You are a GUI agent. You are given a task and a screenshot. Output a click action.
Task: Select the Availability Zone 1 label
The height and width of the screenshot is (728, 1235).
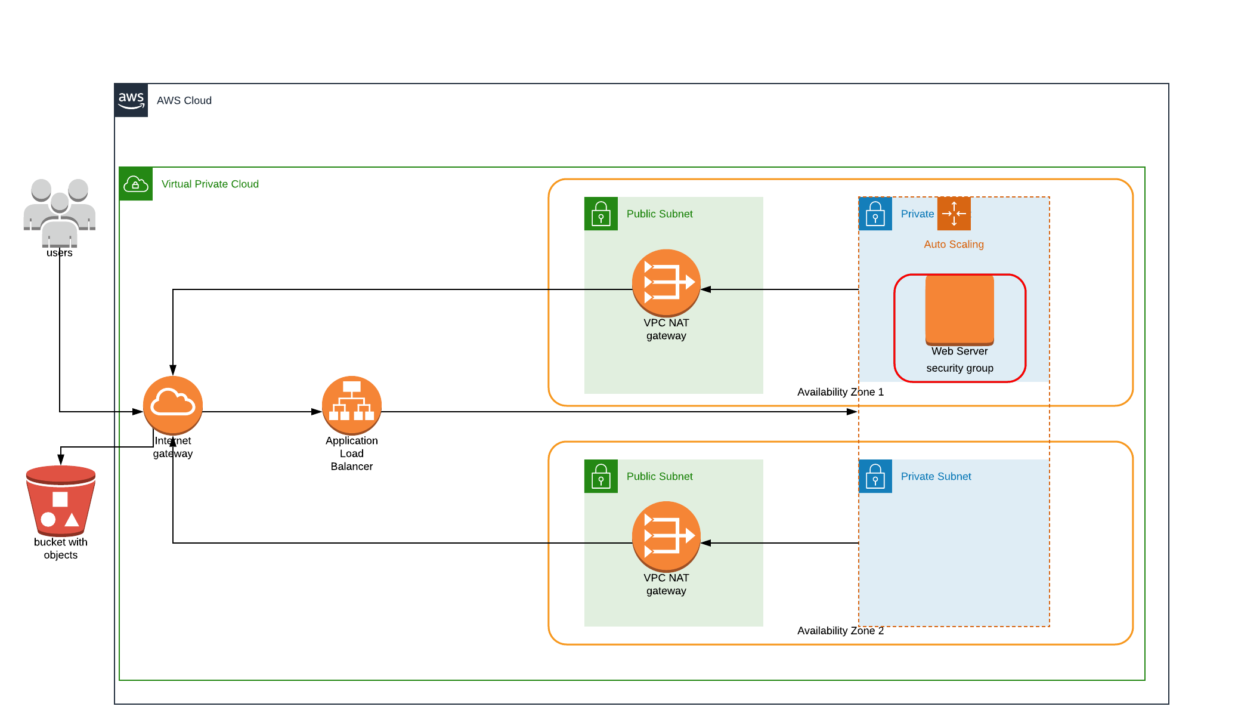click(x=840, y=392)
